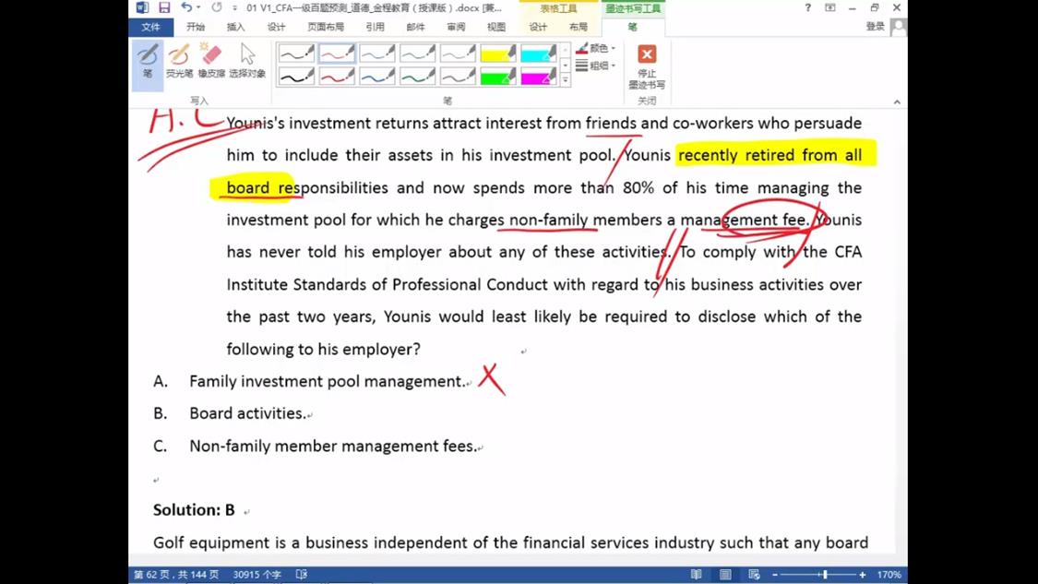Switch to Read Mode view in status bar
This screenshot has width=1038, height=584.
point(697,575)
